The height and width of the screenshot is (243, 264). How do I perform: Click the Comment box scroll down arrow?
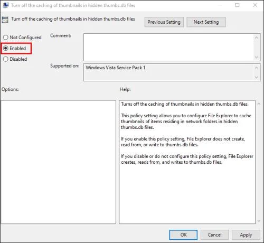point(257,57)
